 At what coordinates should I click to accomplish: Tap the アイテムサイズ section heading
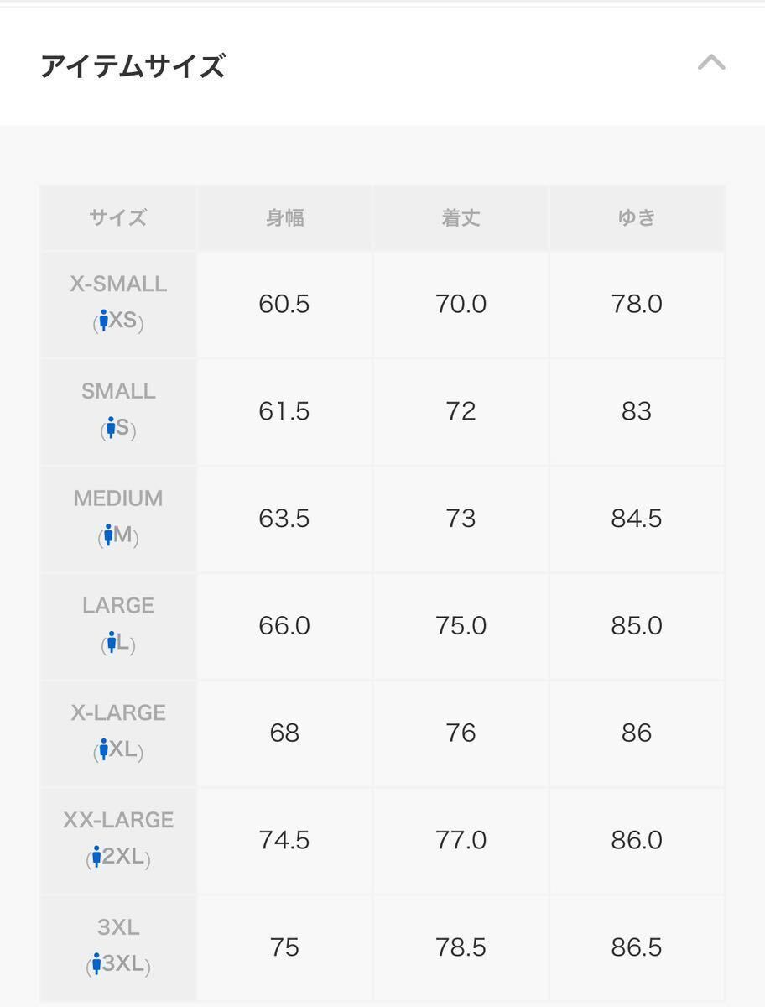tap(133, 65)
